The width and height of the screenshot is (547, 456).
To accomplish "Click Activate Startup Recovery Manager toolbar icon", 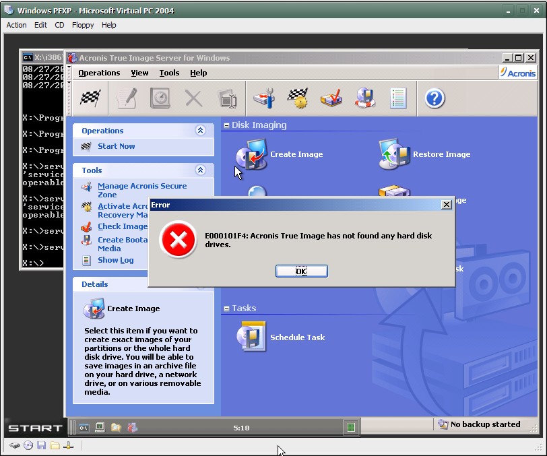I will 298,98.
